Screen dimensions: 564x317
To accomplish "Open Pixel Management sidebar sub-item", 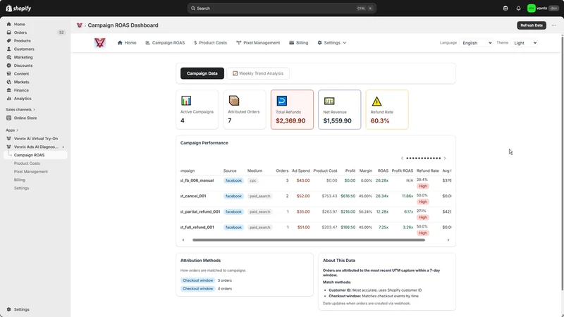I will tap(31, 171).
